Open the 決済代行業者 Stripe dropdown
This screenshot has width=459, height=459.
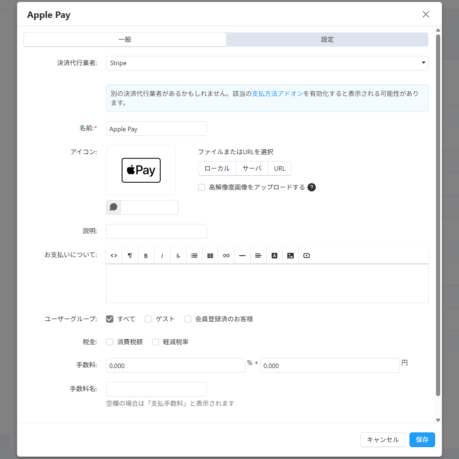tap(267, 63)
